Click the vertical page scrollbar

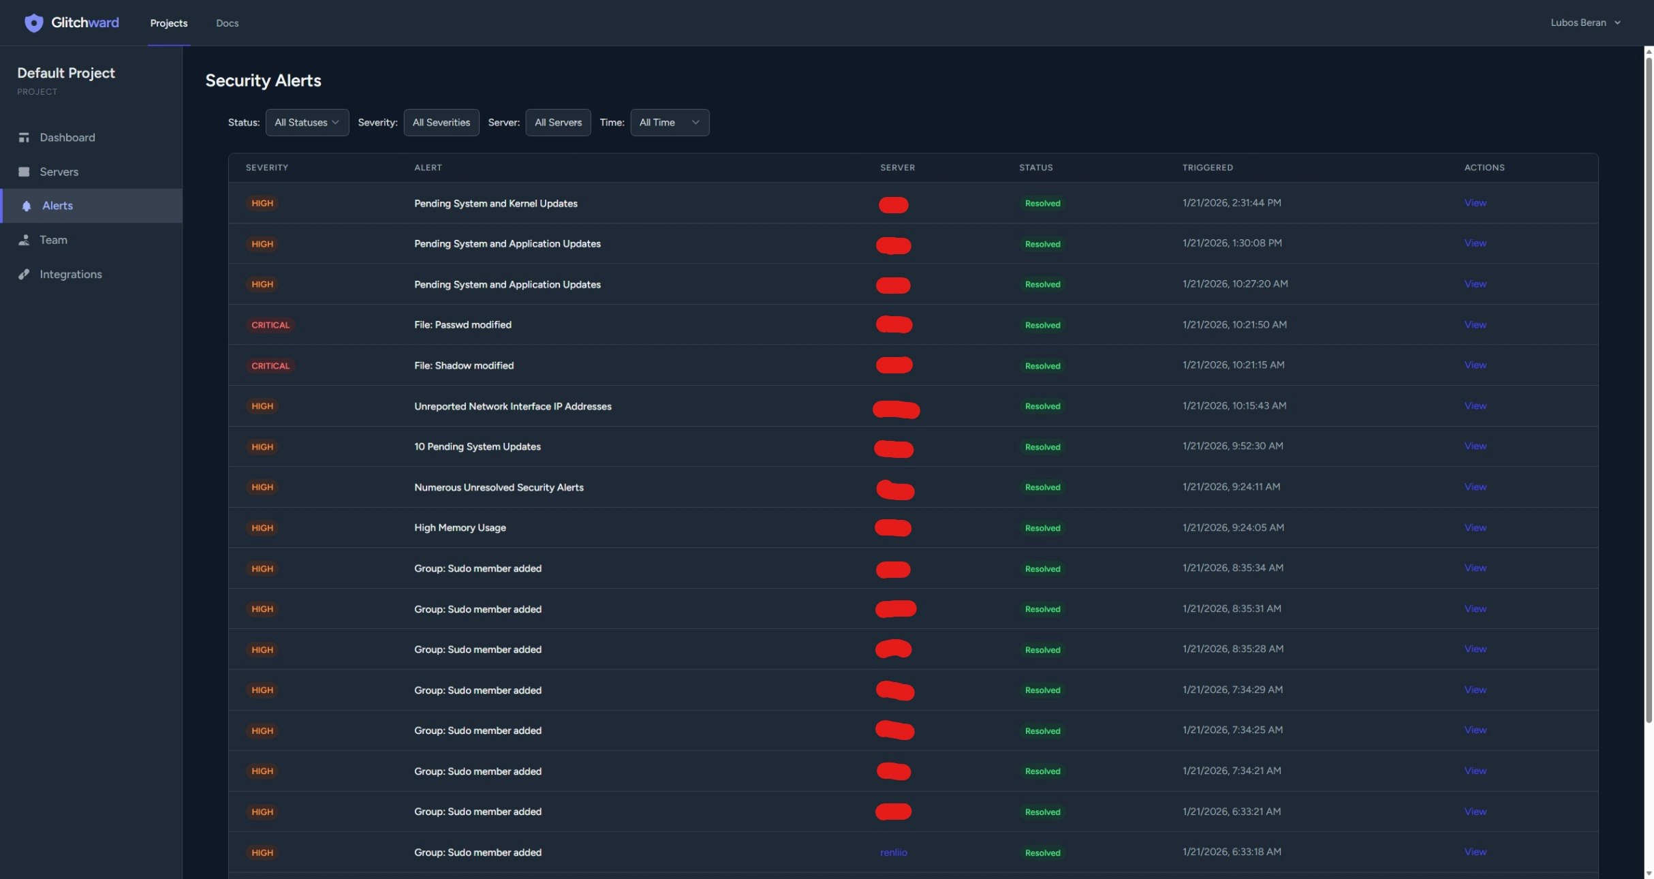click(1649, 388)
